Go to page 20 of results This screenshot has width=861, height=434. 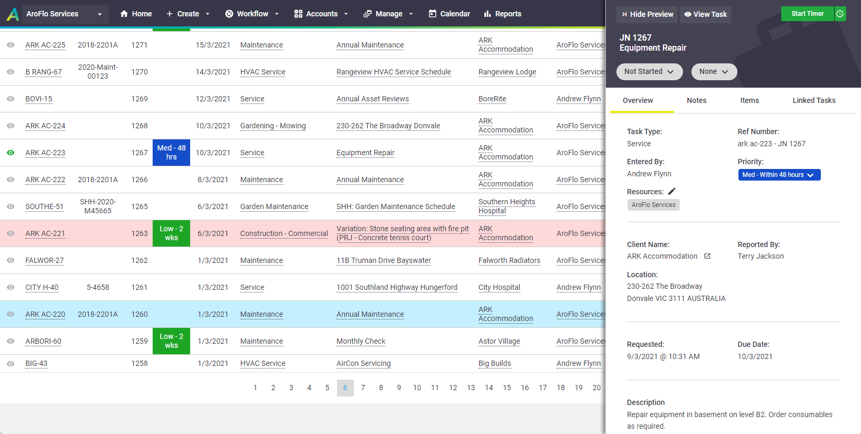click(x=596, y=388)
